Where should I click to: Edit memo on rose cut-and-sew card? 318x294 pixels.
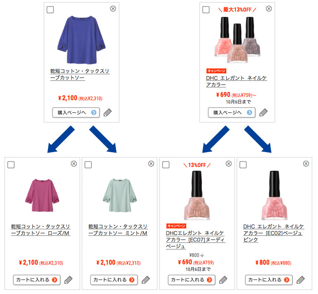point(68,280)
